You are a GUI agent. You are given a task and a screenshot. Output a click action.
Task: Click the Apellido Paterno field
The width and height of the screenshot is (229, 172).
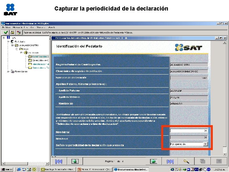(x=189, y=91)
